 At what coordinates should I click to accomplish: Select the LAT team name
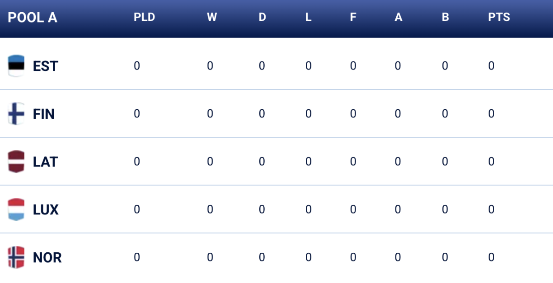[x=45, y=162]
